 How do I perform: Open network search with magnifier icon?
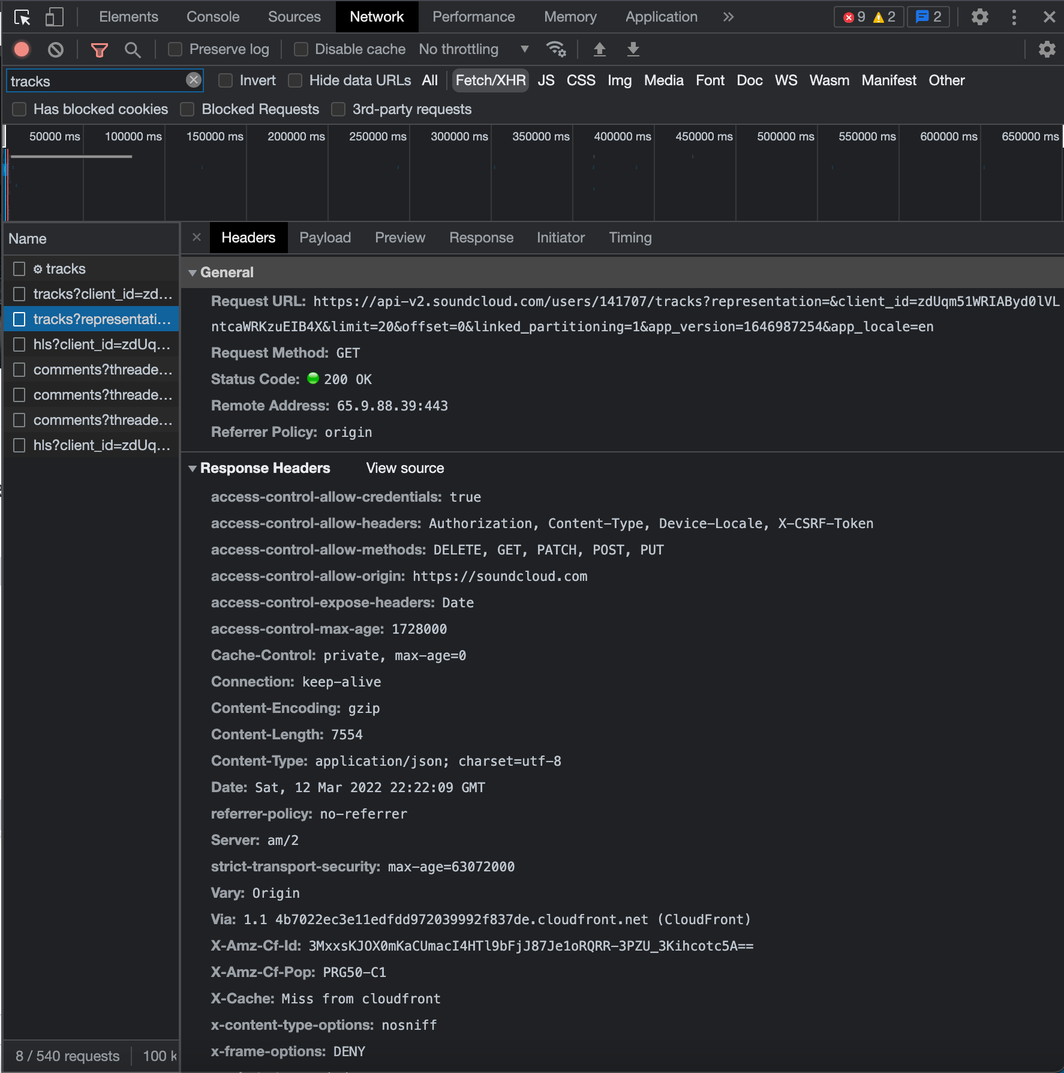click(x=133, y=49)
